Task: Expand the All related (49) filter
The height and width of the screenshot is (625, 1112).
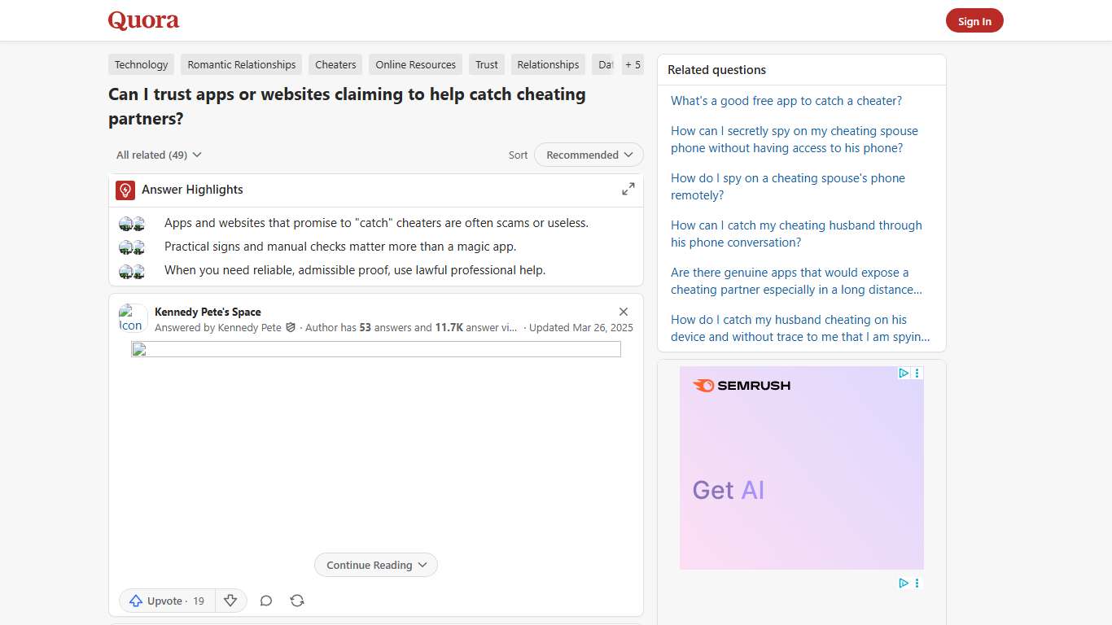Action: [159, 155]
